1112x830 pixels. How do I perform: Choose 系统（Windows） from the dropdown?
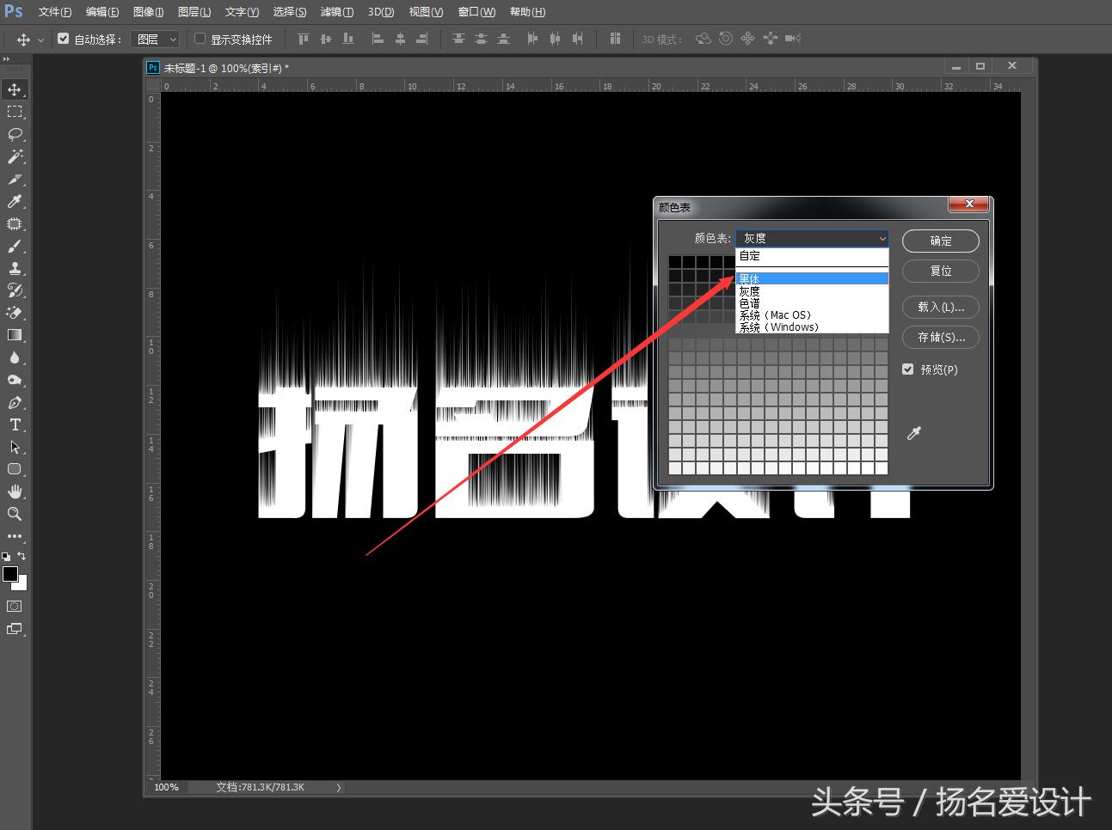click(777, 327)
